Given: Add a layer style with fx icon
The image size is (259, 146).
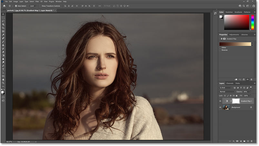Looking at the screenshot, I should [234, 141].
